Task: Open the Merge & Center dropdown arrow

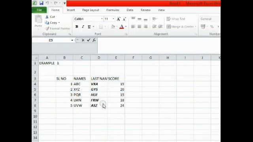Action: (x=195, y=26)
